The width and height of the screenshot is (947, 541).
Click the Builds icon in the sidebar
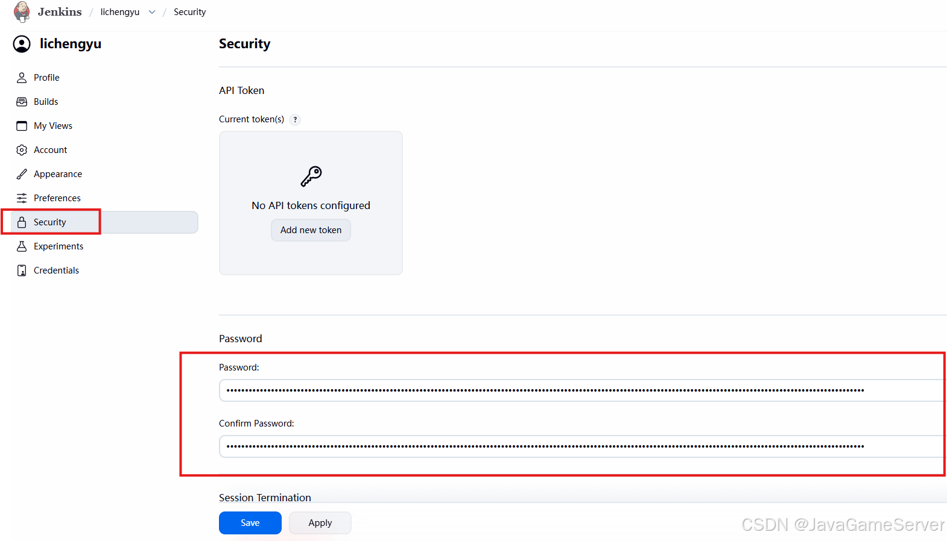click(x=22, y=102)
